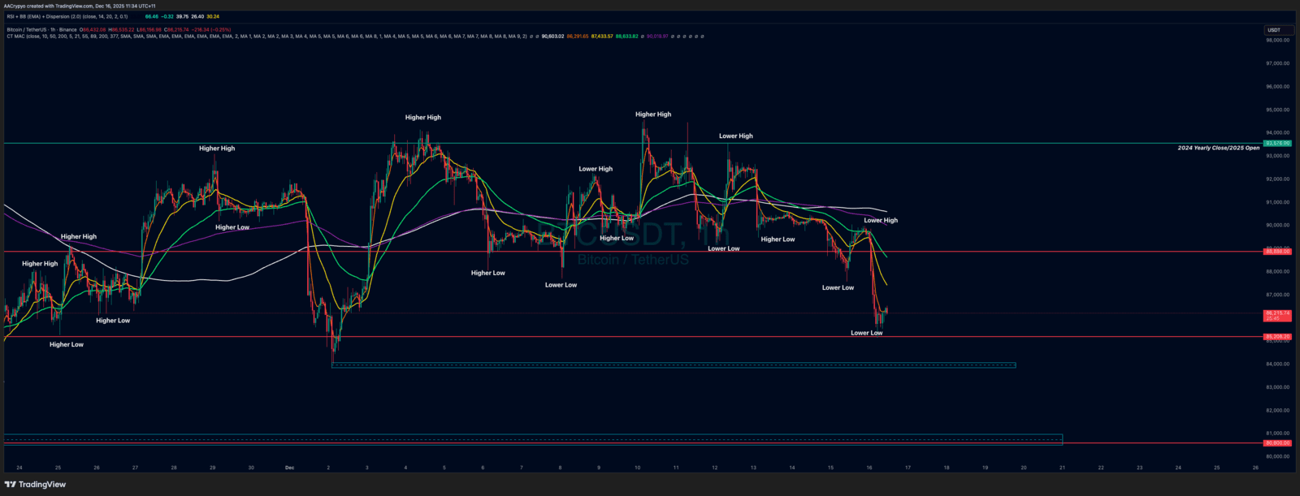Select the 2024 Yearly Close/2025 Open text

pos(1218,149)
